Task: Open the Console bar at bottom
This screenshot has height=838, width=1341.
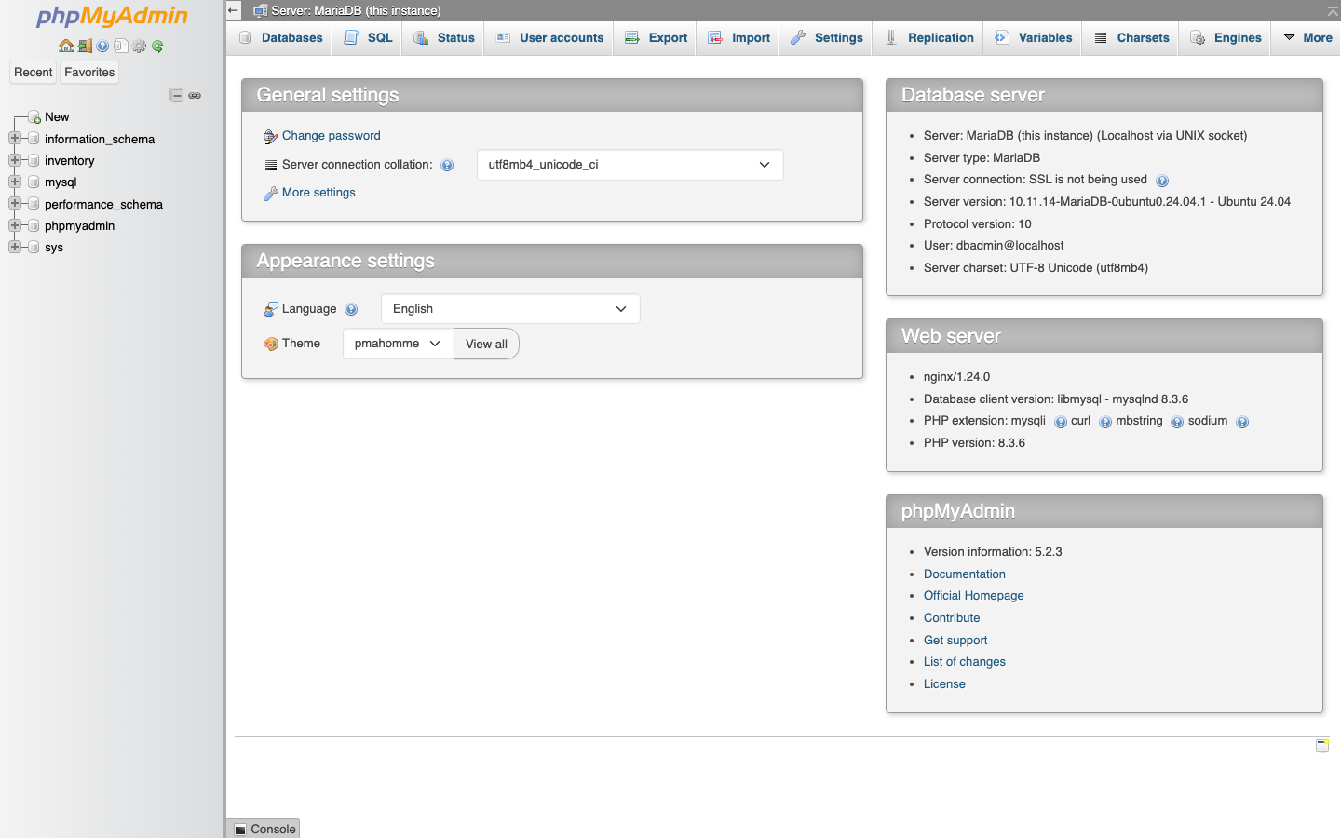Action: pyautogui.click(x=264, y=829)
